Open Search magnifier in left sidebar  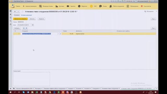pyautogui.click(x=10, y=21)
